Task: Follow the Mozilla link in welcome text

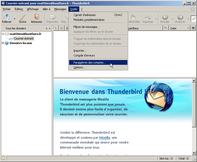Action: [x=104, y=137]
